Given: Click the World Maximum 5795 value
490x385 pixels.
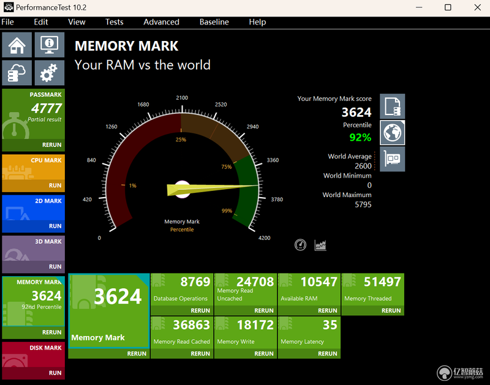Looking at the screenshot, I should click(363, 204).
